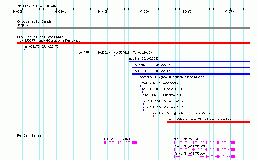The width and height of the screenshot is (258, 160).
Task: Select the nsv336 (Kidd2008) label
Action: 144,59
